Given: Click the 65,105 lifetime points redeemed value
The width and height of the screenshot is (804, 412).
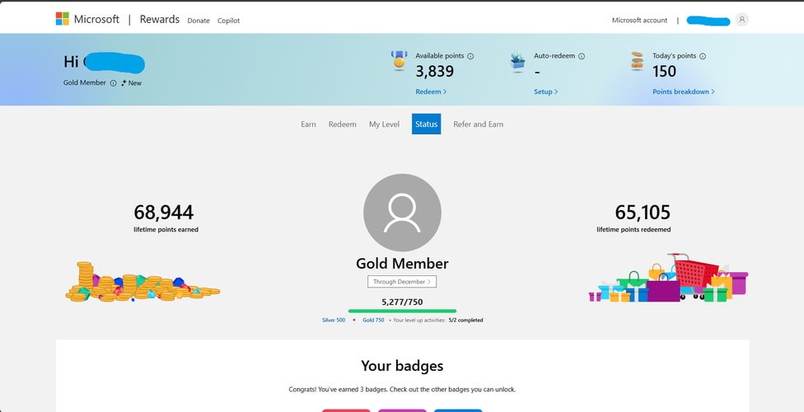Looking at the screenshot, I should point(643,213).
